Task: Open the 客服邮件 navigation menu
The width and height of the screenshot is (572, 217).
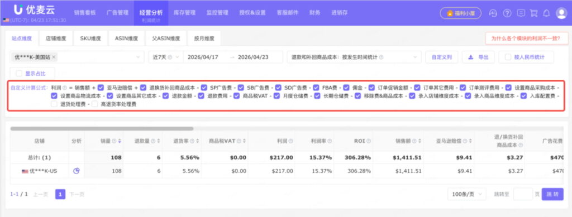Action: click(288, 13)
